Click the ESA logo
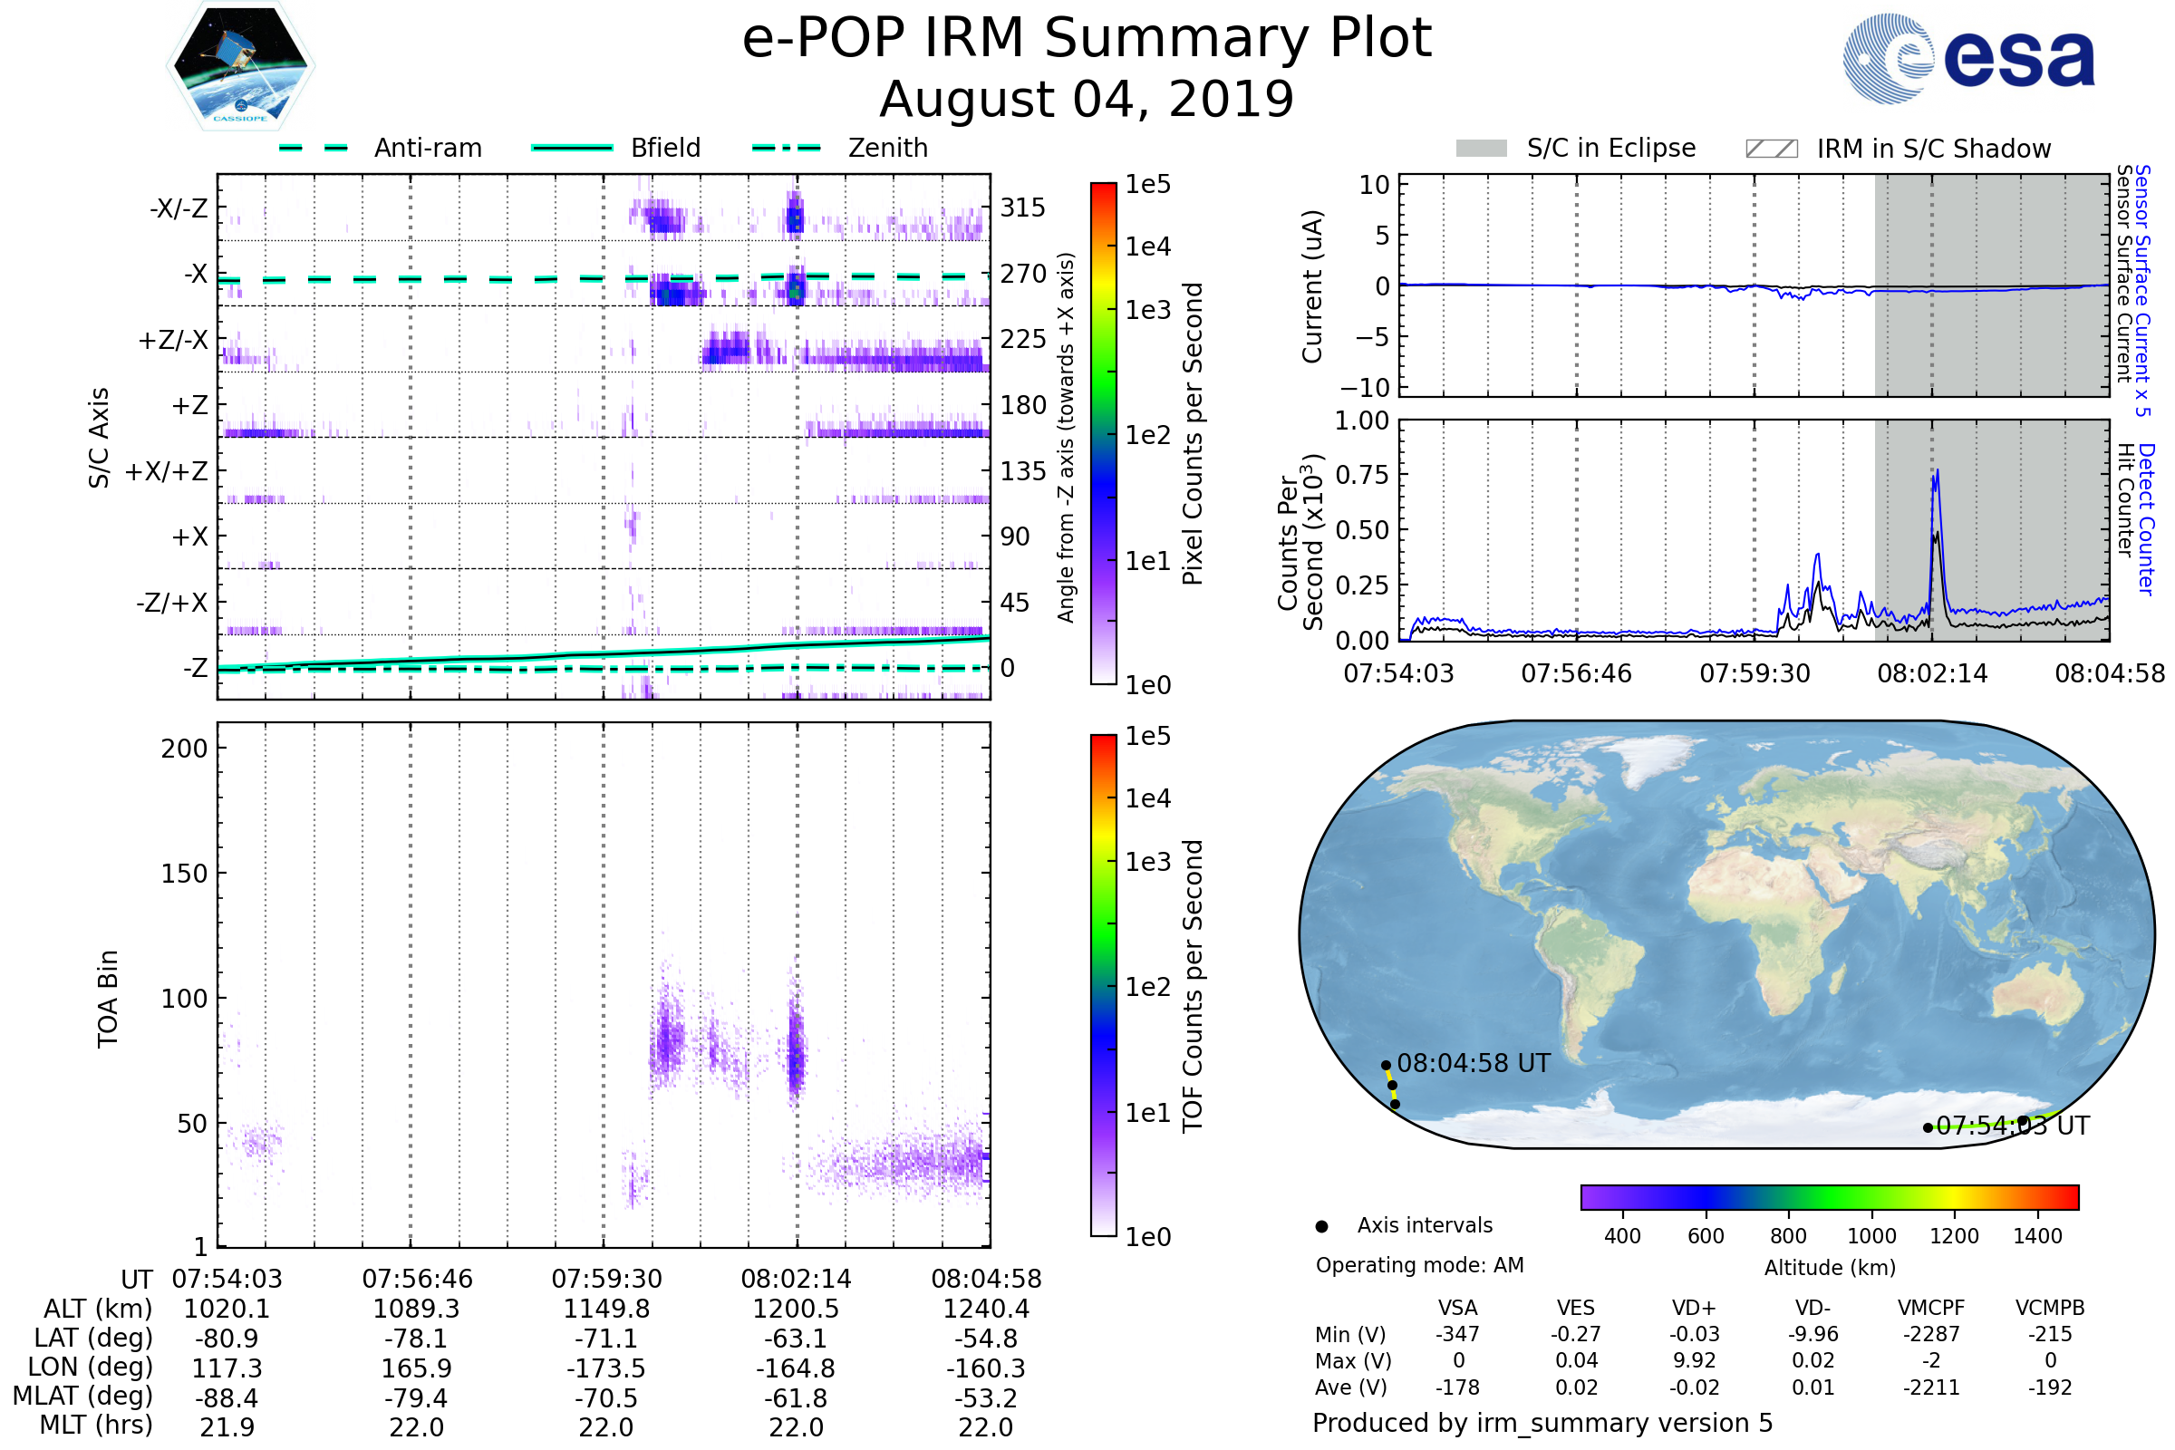 click(x=1969, y=58)
